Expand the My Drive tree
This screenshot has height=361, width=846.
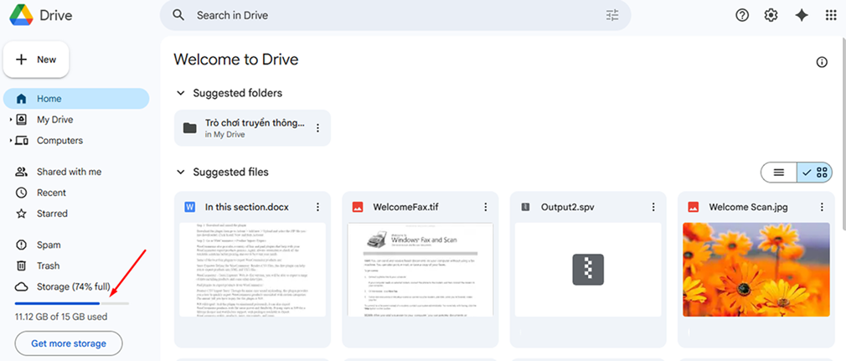tap(10, 120)
